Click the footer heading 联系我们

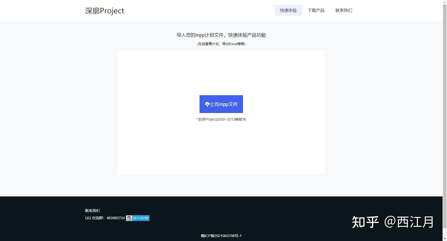(x=92, y=211)
